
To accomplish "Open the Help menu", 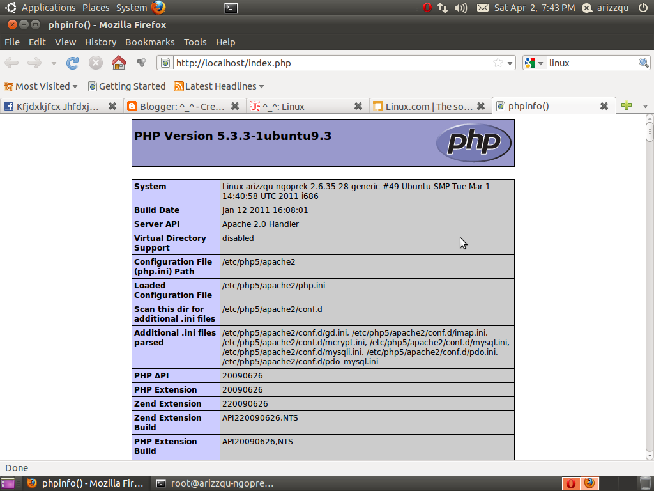I will click(225, 42).
